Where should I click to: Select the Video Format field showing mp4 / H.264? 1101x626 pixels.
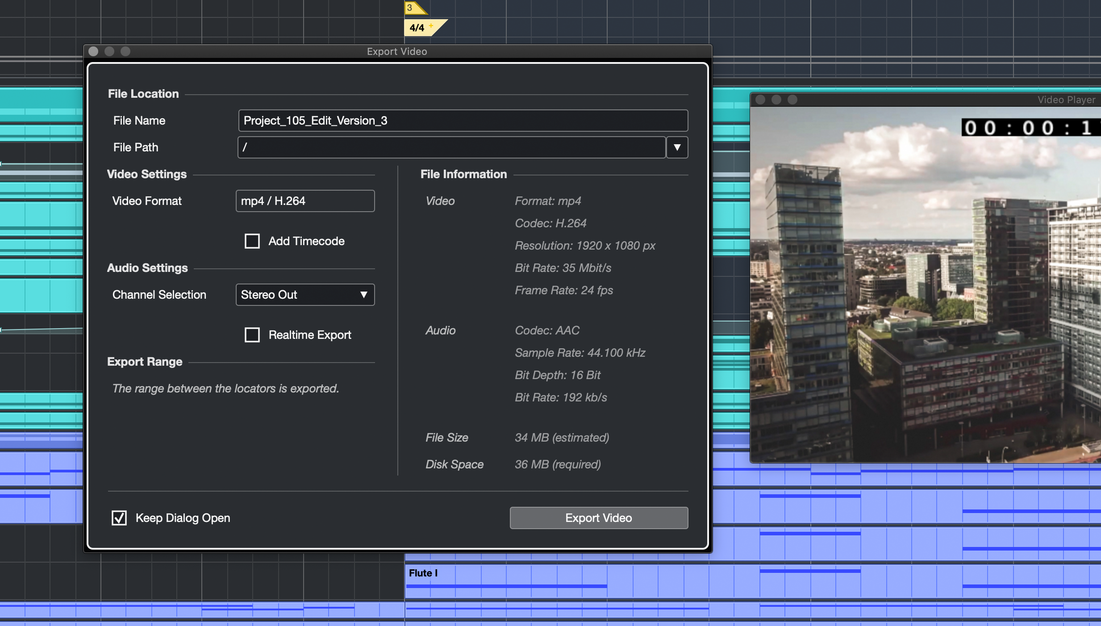[x=305, y=200]
